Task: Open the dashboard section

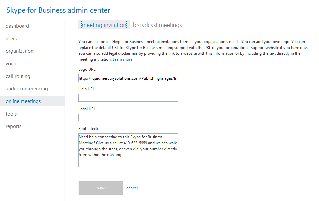Action: tap(17, 26)
